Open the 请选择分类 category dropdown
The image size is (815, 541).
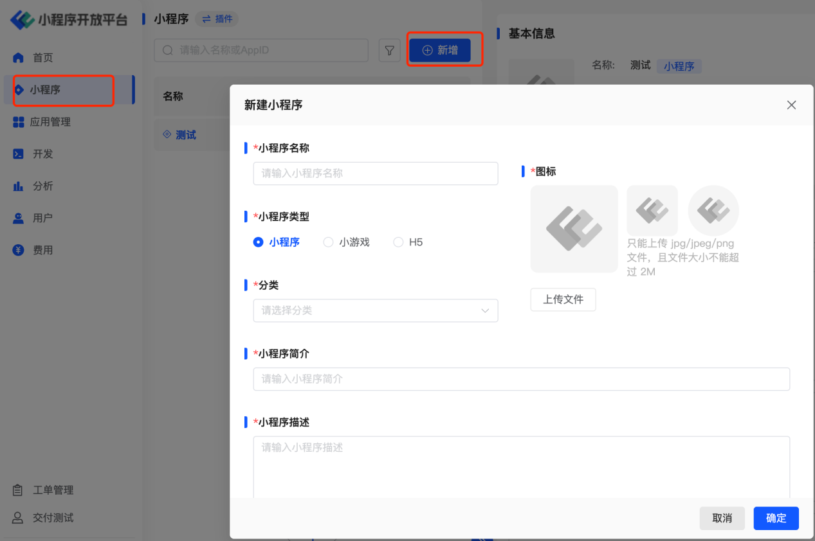click(x=376, y=310)
